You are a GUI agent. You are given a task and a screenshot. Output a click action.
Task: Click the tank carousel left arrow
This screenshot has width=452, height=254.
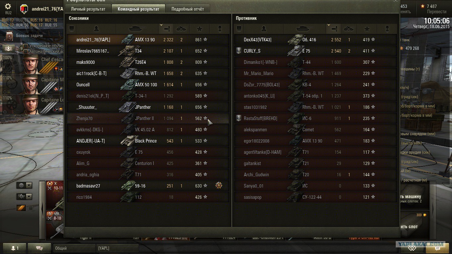42,209
